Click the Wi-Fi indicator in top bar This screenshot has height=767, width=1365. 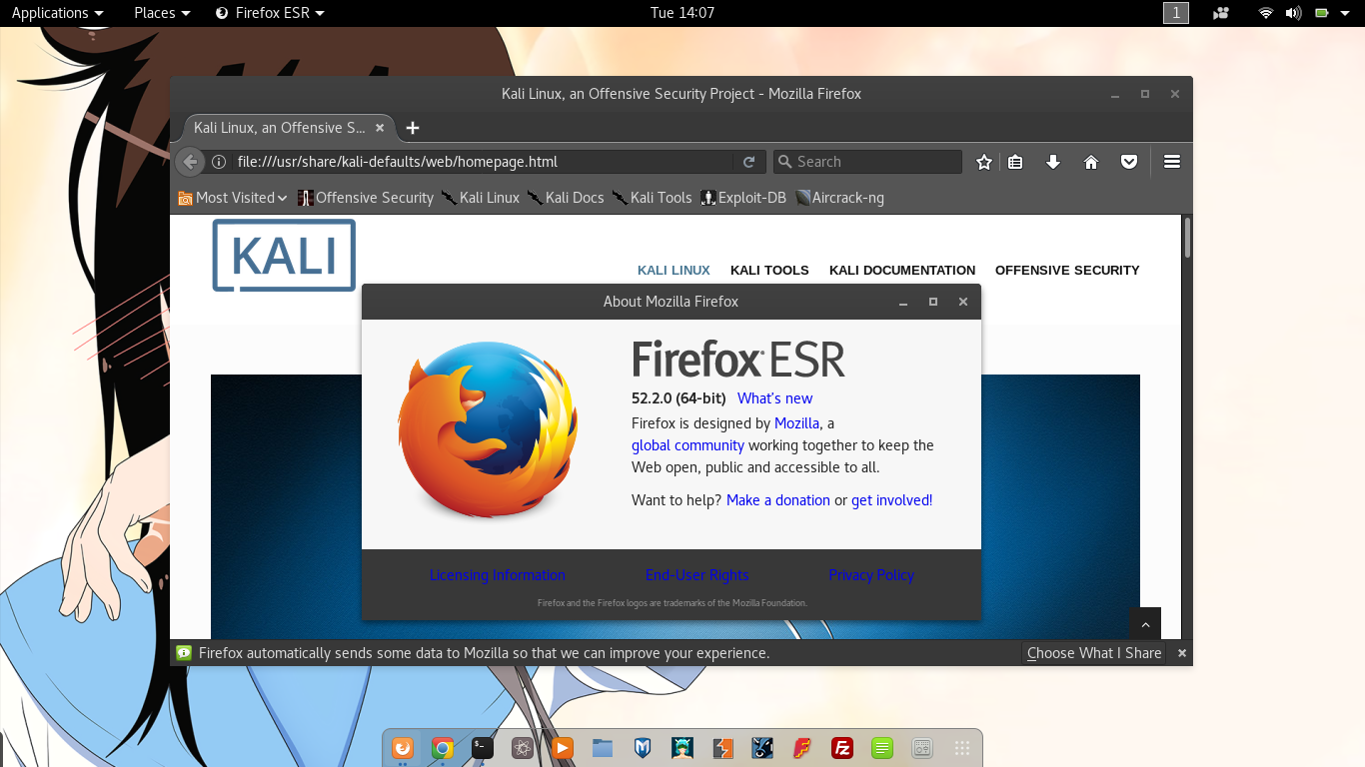click(x=1266, y=13)
